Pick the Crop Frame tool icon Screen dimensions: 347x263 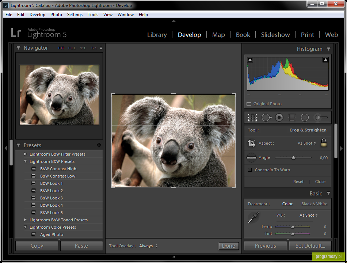(252, 143)
